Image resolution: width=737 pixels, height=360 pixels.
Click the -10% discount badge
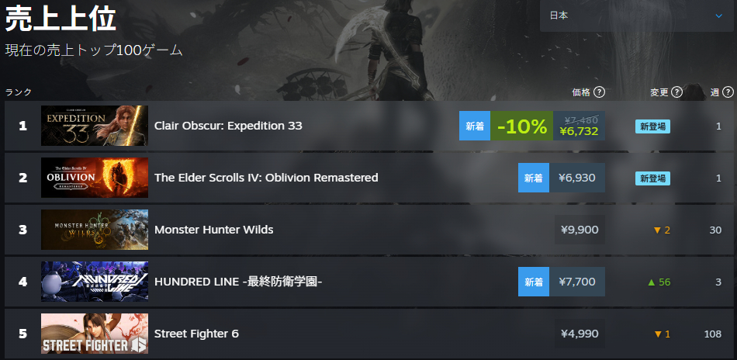click(x=522, y=126)
